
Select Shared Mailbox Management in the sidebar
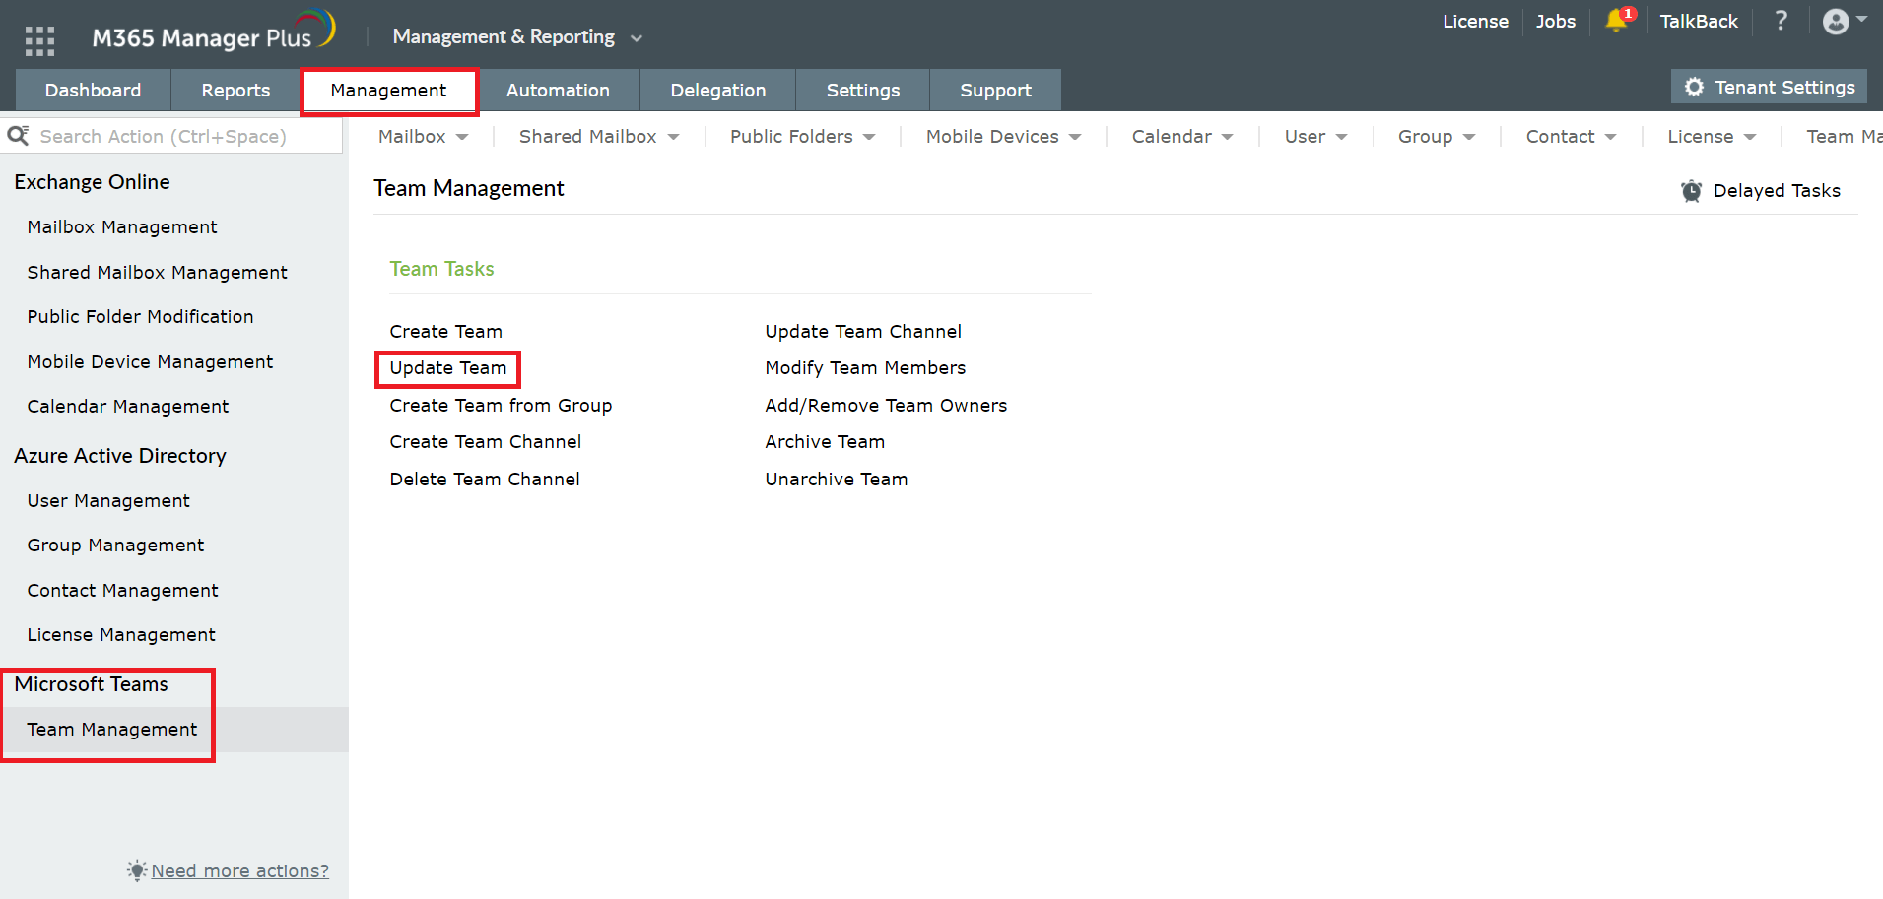157,273
